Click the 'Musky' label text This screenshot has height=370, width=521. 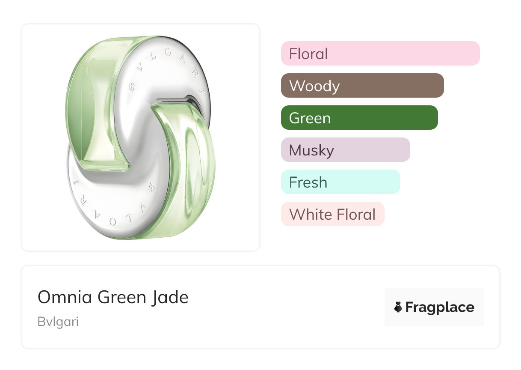[x=311, y=150]
